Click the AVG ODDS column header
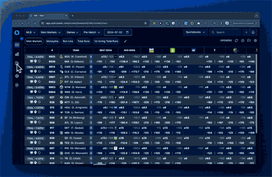The height and width of the screenshot is (177, 272). click(130, 50)
